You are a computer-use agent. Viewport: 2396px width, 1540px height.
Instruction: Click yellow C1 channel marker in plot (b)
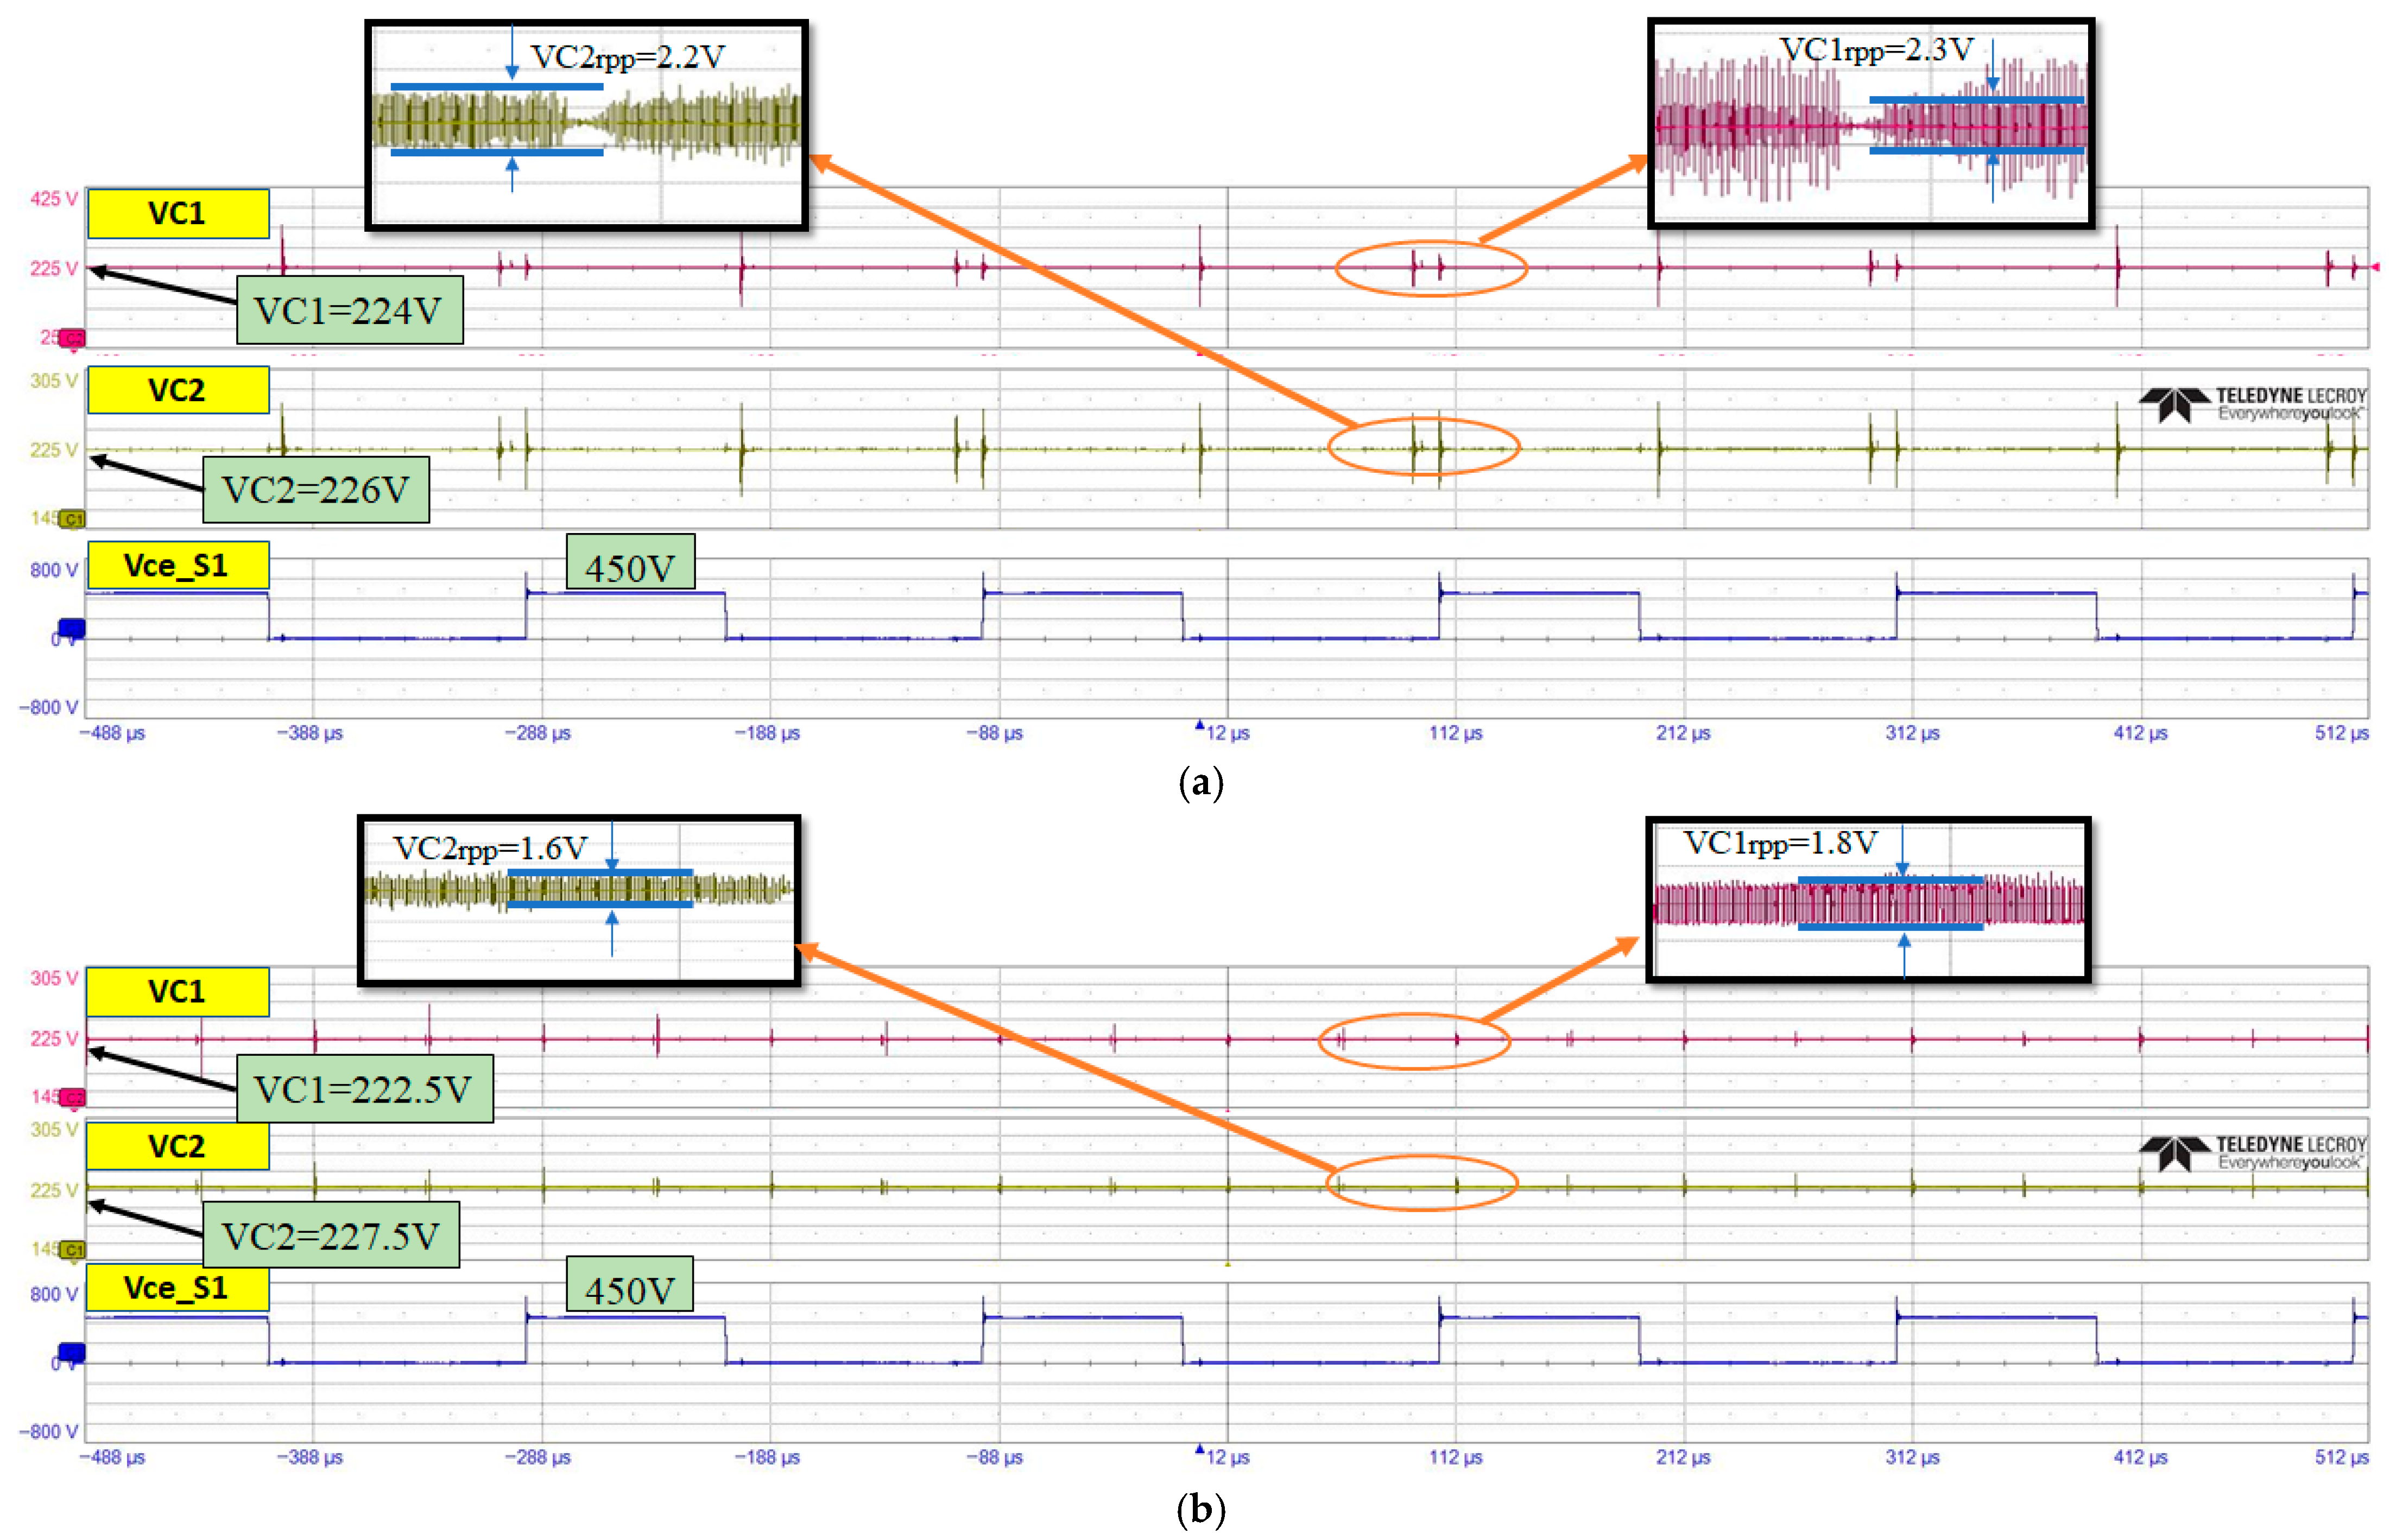point(72,1249)
